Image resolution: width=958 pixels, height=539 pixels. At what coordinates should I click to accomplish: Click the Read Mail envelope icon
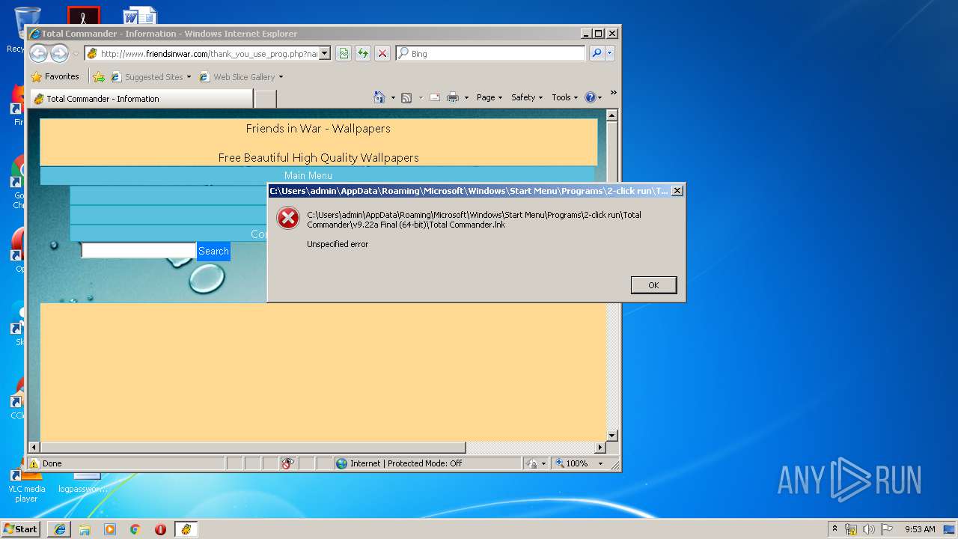tap(434, 97)
